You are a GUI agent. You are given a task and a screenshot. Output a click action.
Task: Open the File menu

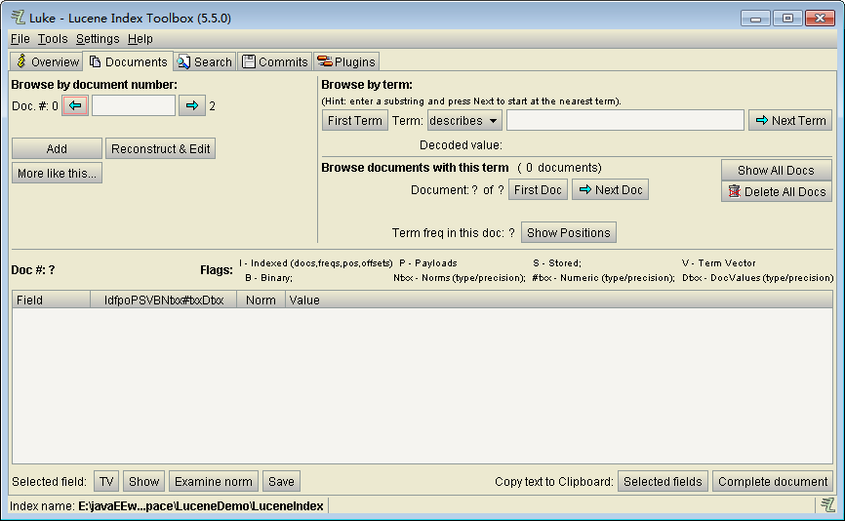coord(20,39)
